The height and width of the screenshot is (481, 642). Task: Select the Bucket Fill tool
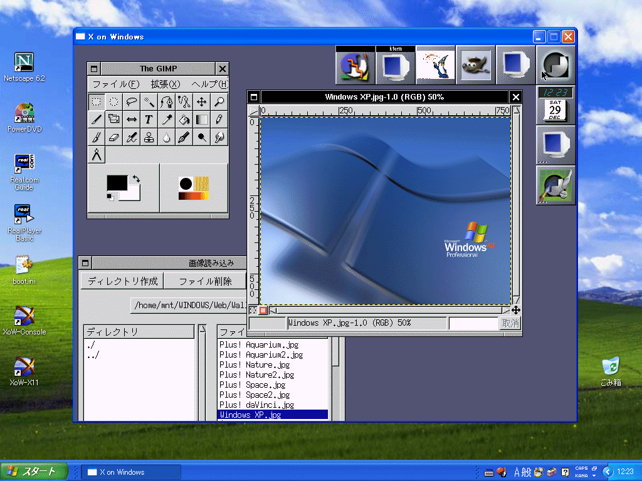pyautogui.click(x=184, y=119)
